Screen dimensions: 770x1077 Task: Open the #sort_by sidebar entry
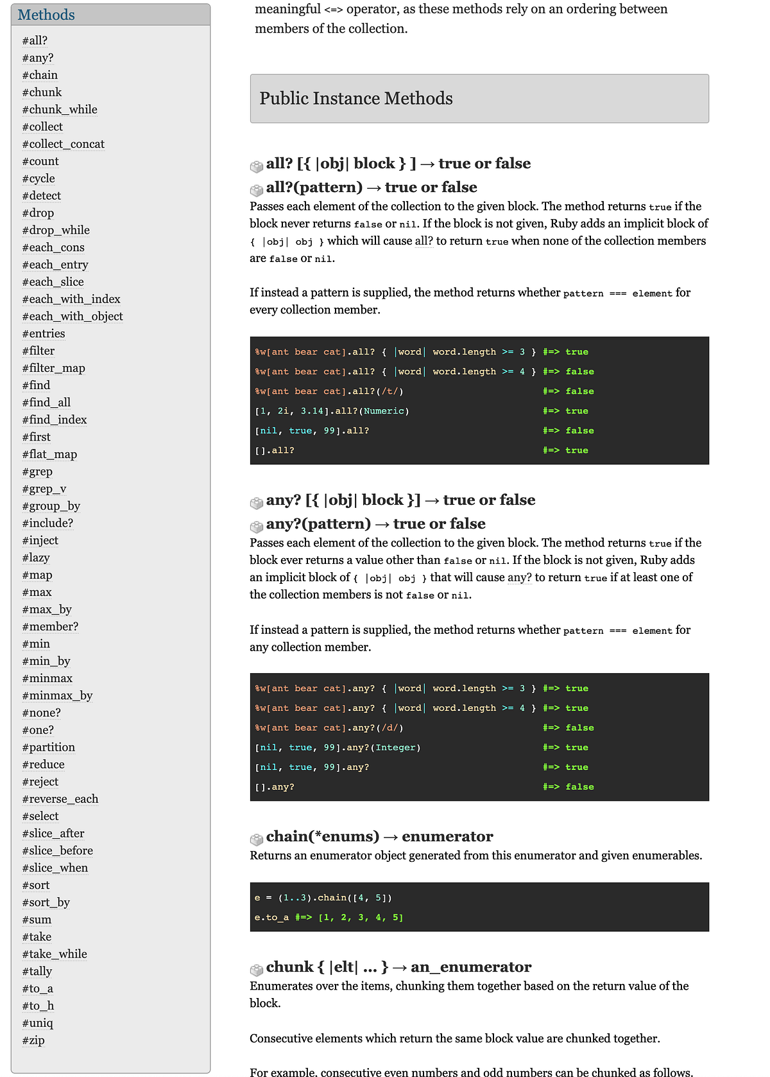45,902
